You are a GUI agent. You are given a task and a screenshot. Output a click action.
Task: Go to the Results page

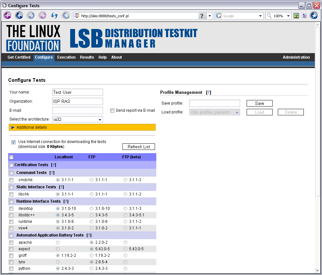pos(87,57)
